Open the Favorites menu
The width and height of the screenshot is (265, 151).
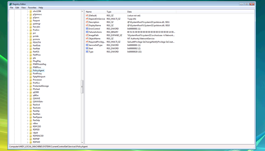coord(32,8)
